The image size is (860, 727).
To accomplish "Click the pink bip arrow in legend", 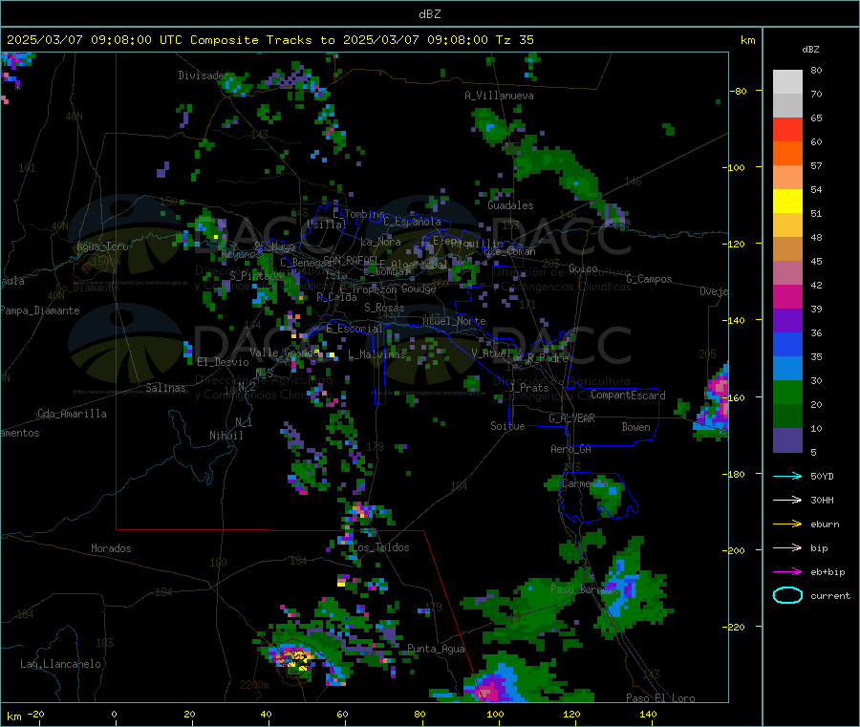I will tap(787, 547).
